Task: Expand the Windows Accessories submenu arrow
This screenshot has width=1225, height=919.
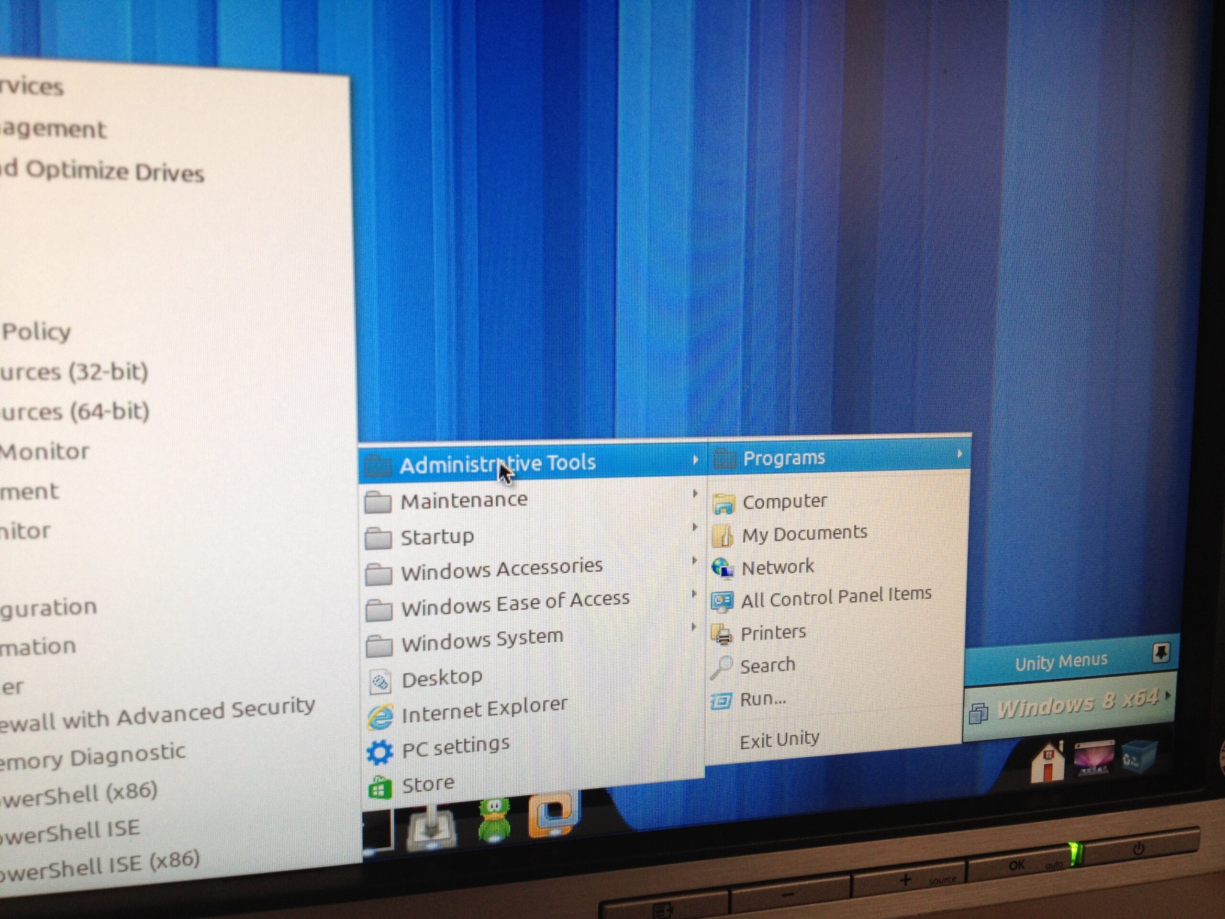Action: (694, 560)
